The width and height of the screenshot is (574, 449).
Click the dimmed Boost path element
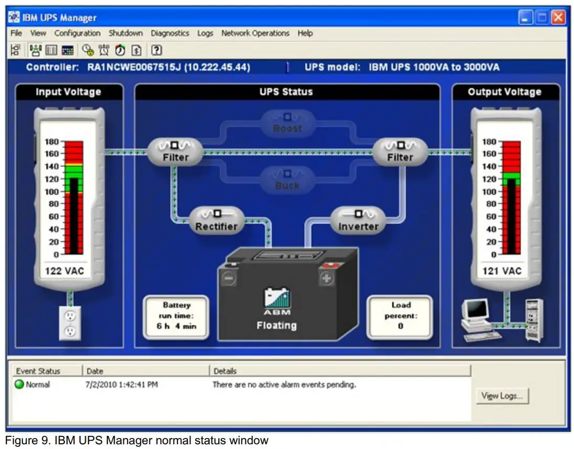point(288,121)
